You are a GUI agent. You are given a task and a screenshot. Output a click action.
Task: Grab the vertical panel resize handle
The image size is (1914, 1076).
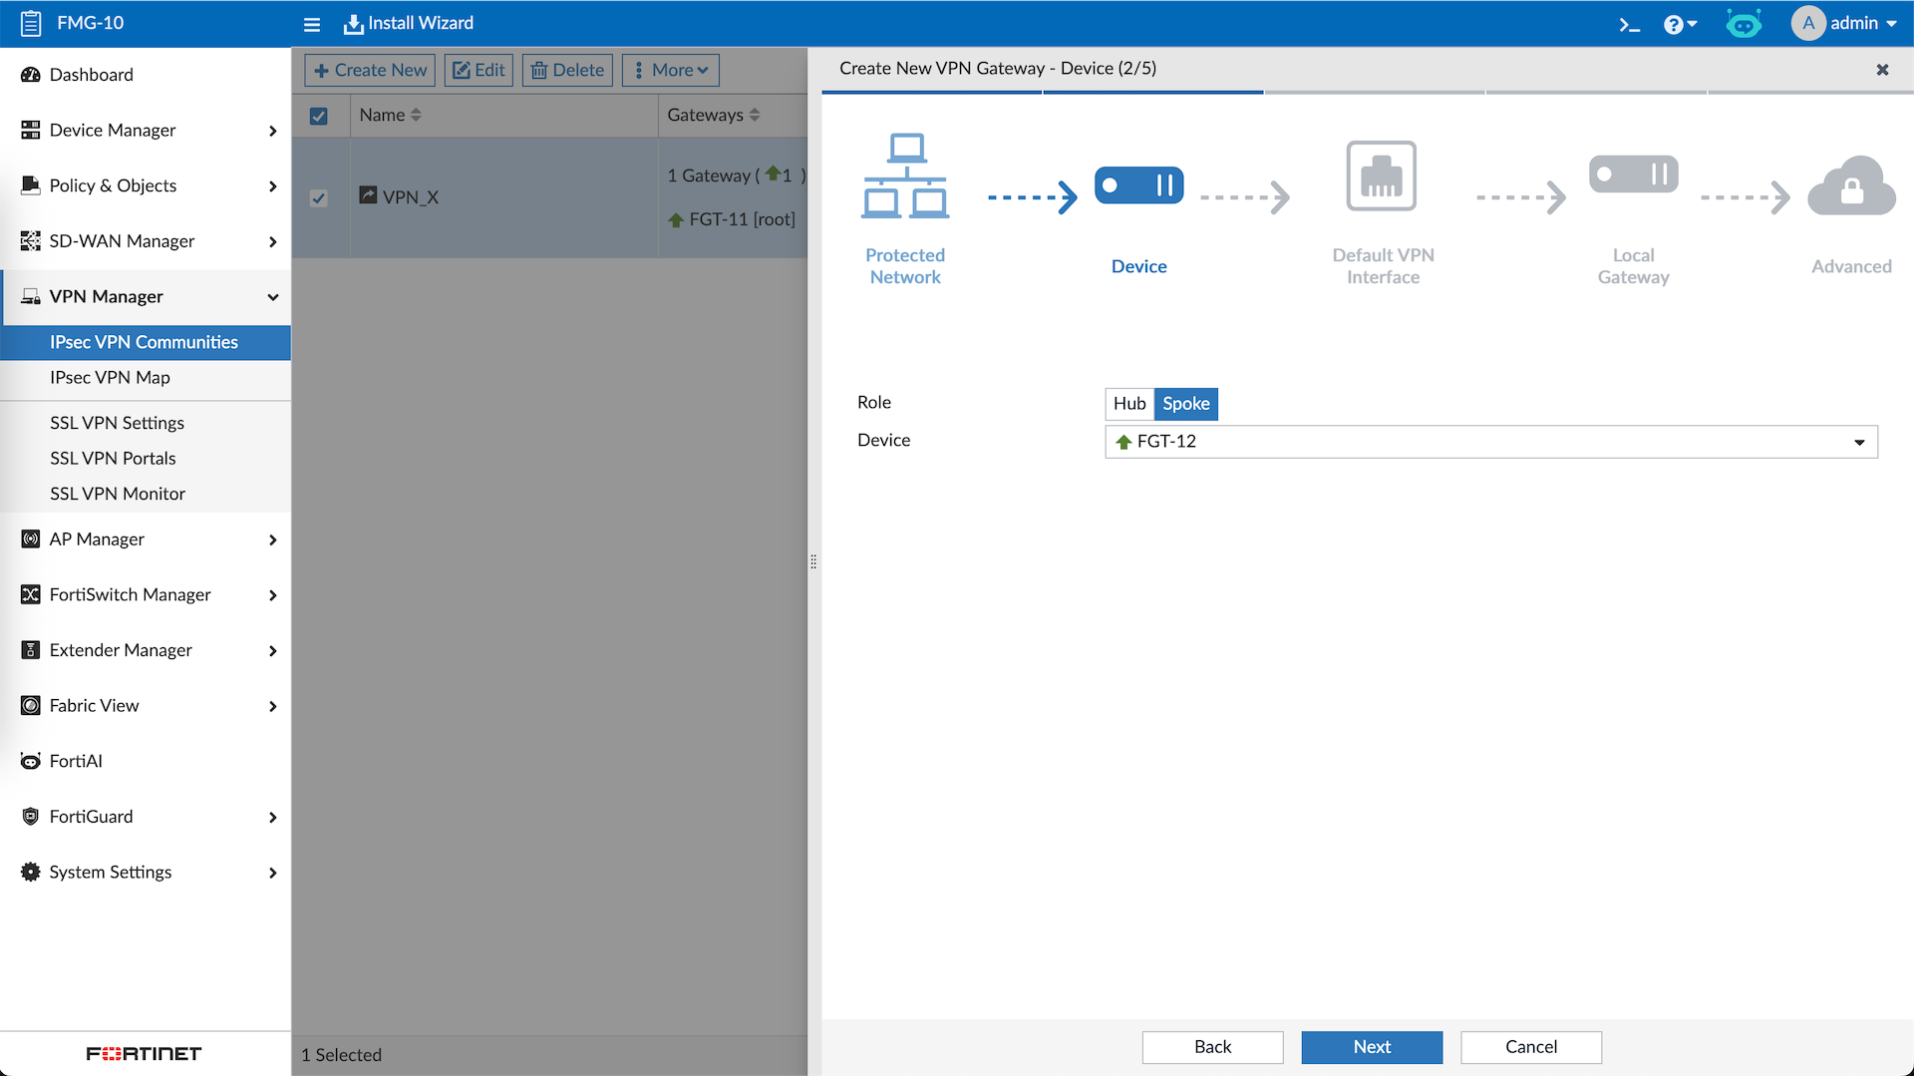click(x=813, y=561)
